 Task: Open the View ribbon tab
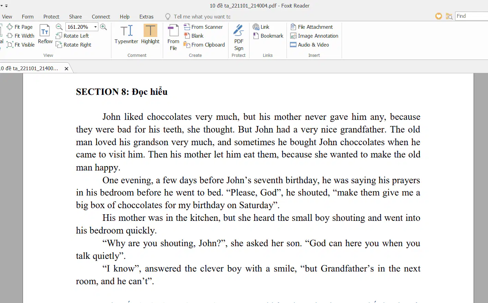7,16
